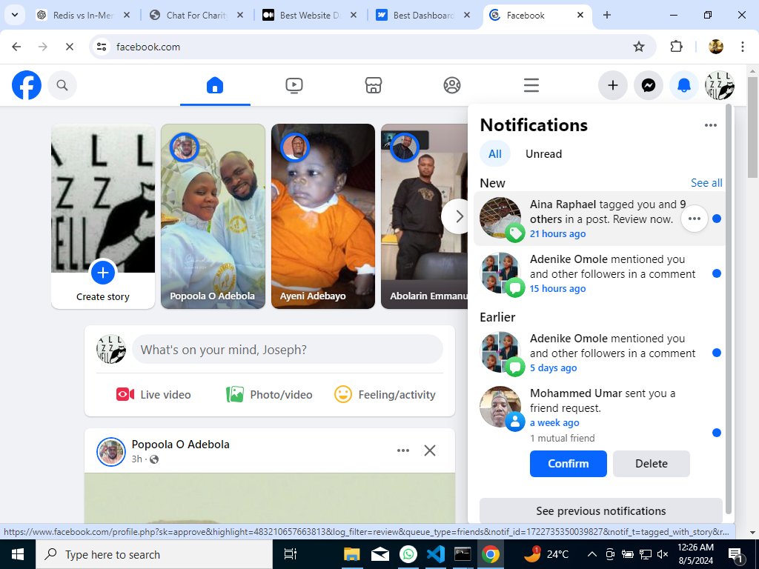Image resolution: width=759 pixels, height=569 pixels.
Task: Open Visual Studio Code from the taskbar
Action: (436, 554)
